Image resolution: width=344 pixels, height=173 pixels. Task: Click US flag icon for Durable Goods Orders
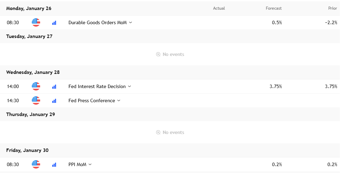tap(36, 22)
